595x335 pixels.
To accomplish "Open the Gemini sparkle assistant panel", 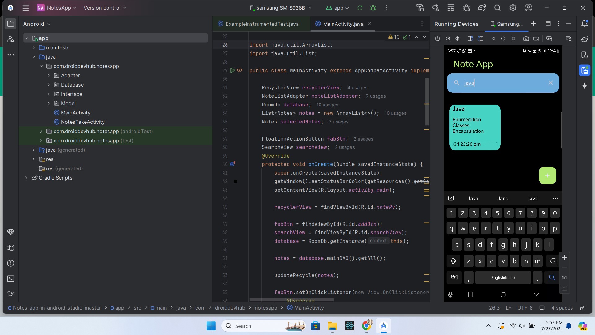I will (x=584, y=86).
